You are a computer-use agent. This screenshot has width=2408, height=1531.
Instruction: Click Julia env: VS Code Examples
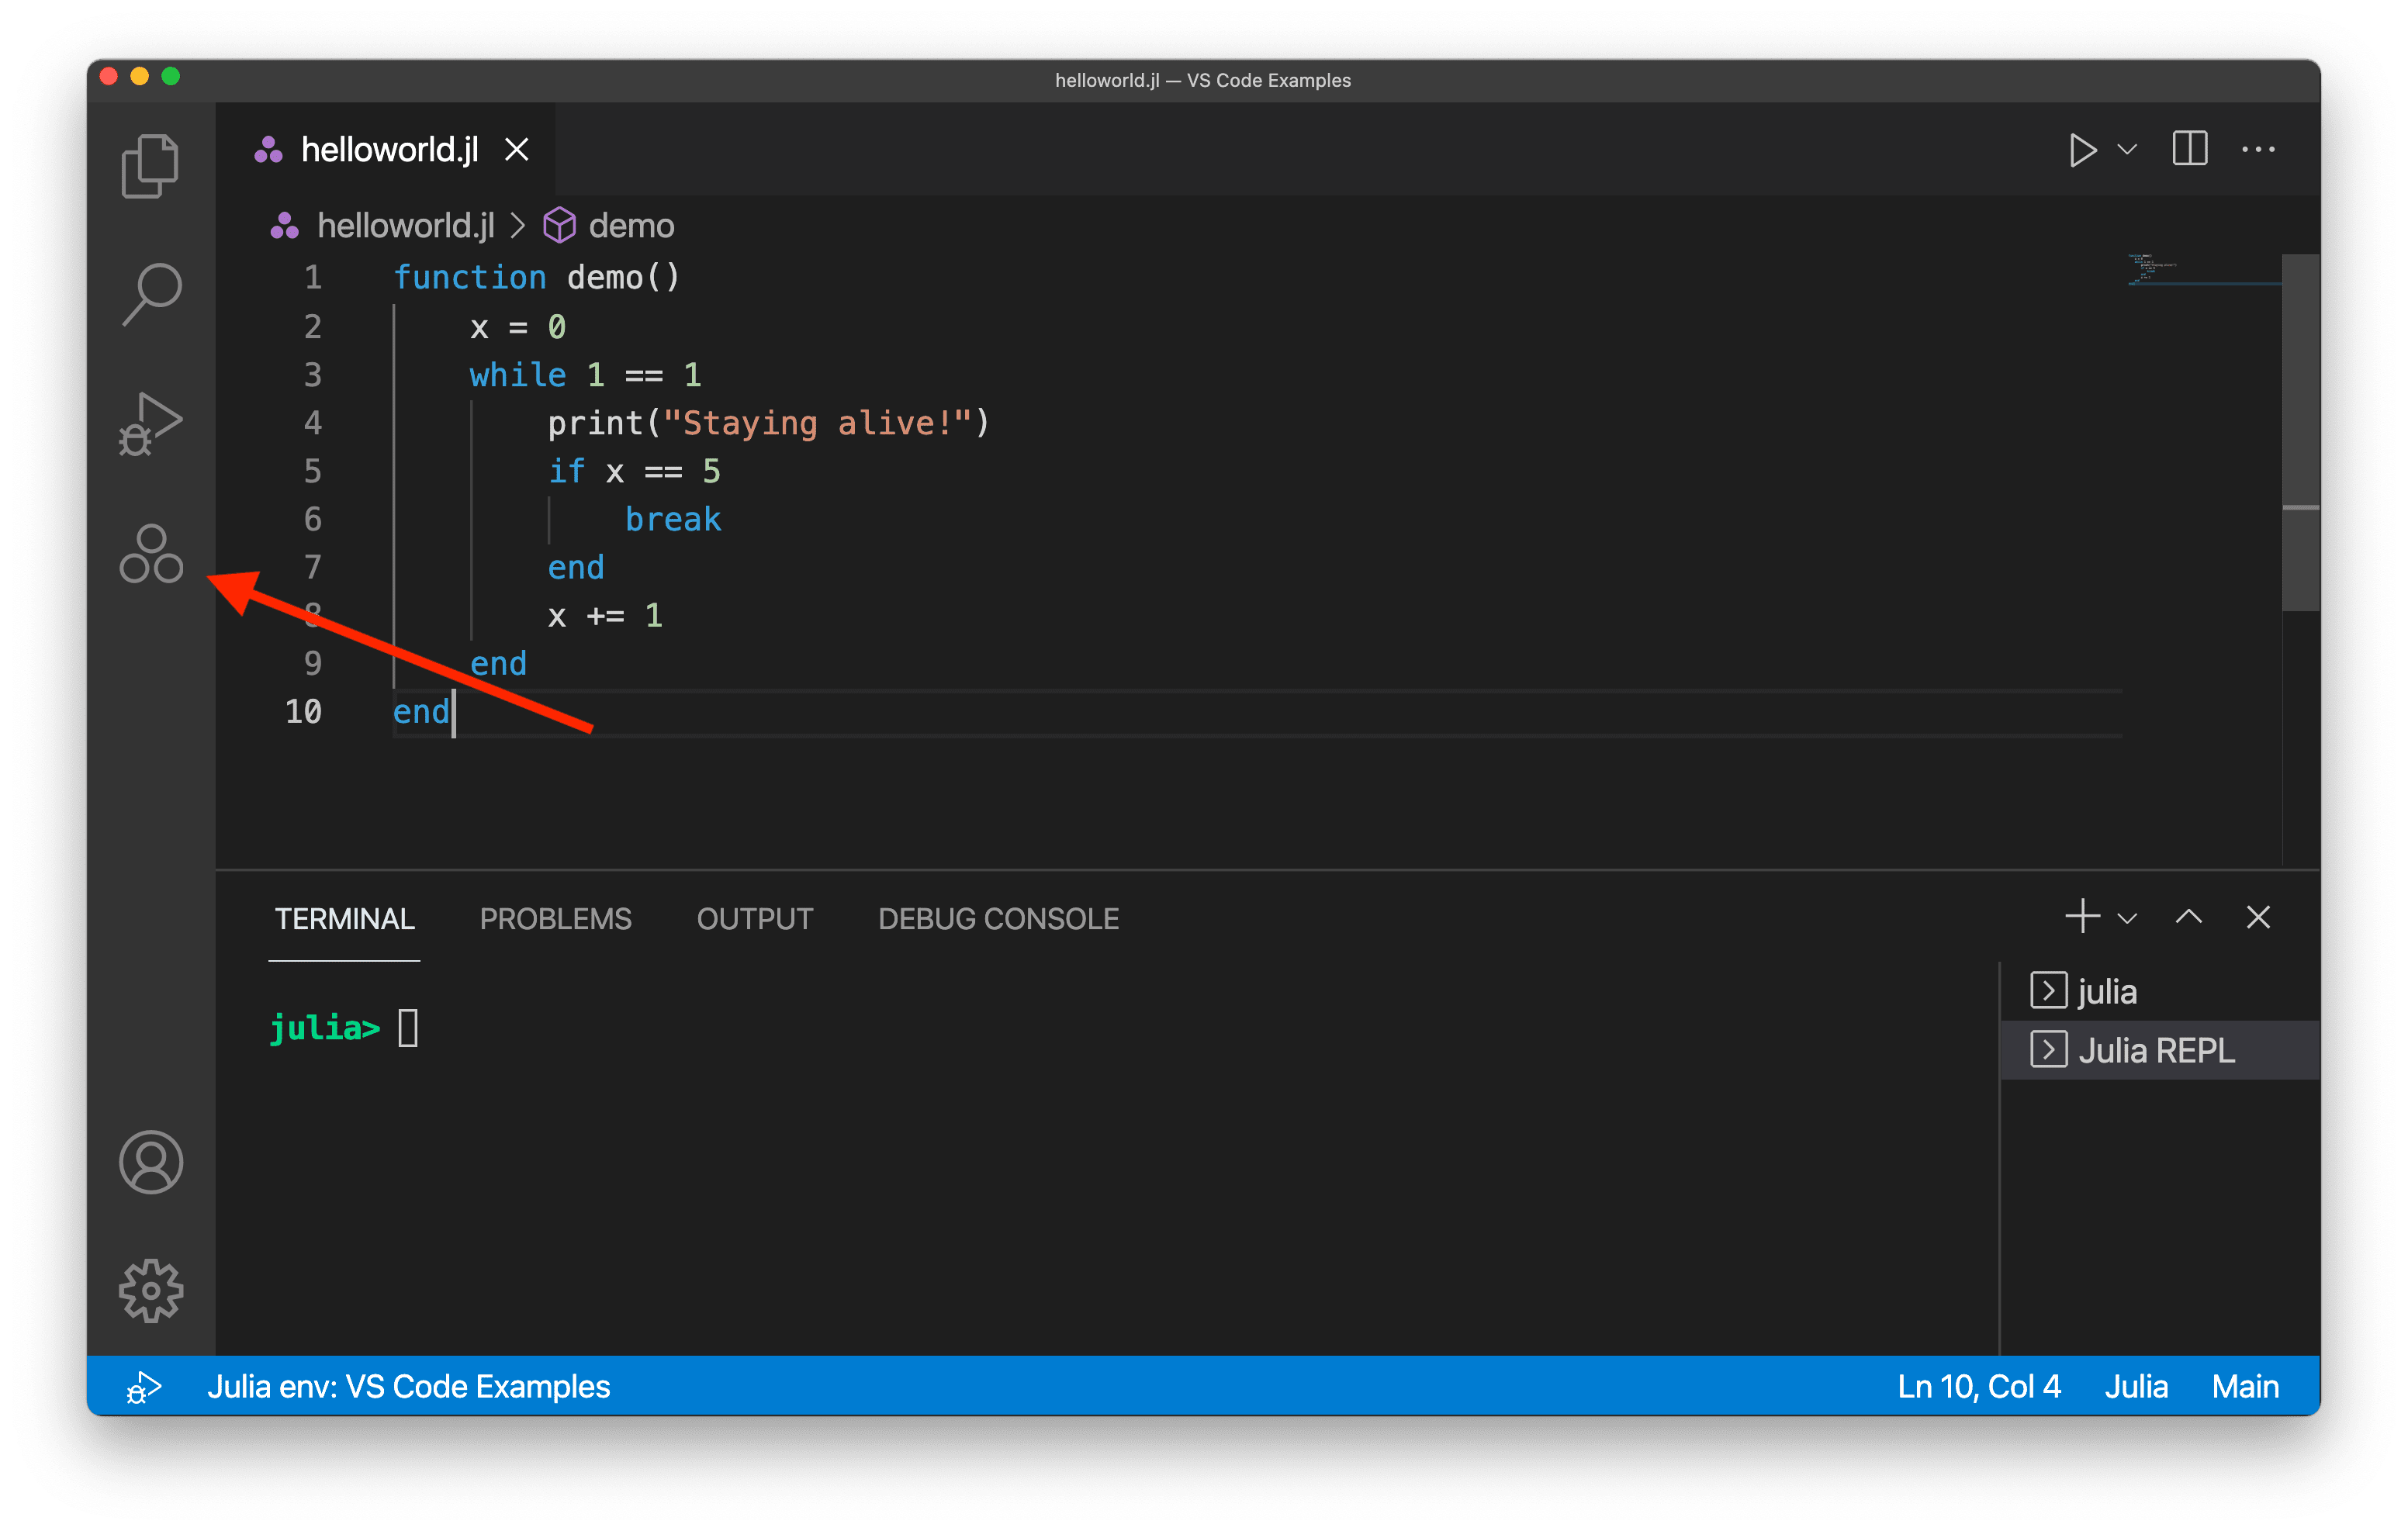pyautogui.click(x=408, y=1387)
